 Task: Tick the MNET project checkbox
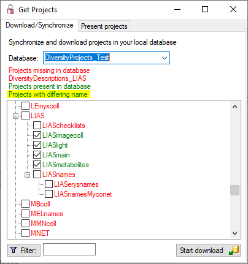click(25, 233)
